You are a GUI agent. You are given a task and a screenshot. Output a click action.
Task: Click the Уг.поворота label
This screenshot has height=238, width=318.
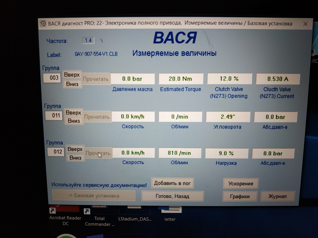point(227,127)
